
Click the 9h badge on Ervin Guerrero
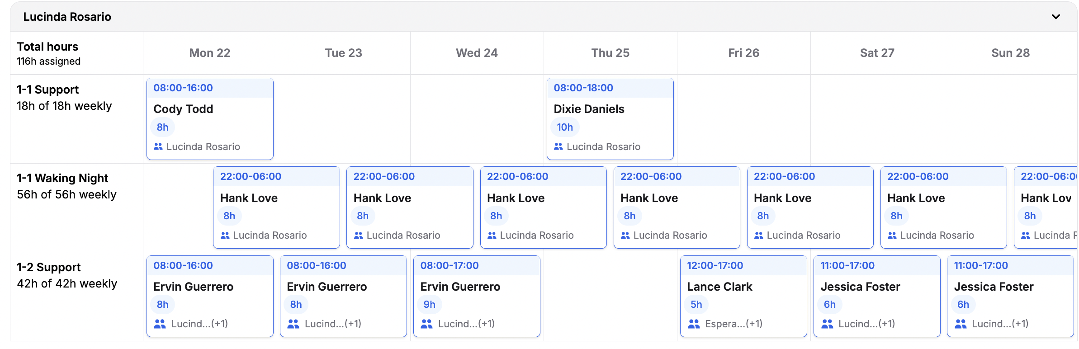(x=429, y=304)
